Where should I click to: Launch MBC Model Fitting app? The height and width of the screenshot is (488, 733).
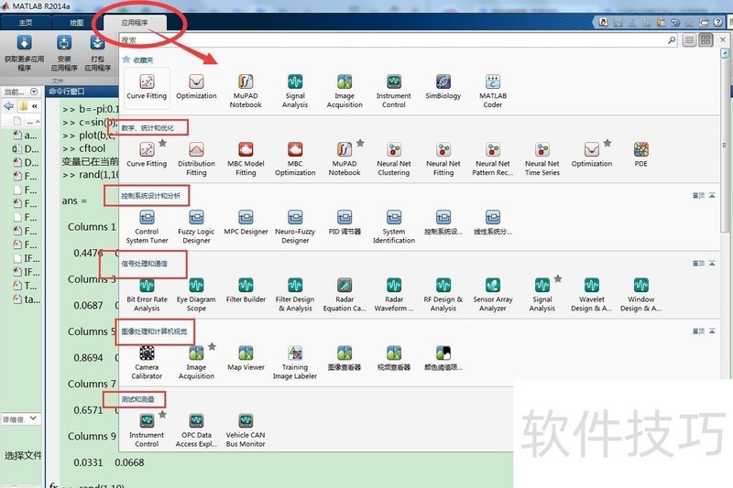coord(246,159)
